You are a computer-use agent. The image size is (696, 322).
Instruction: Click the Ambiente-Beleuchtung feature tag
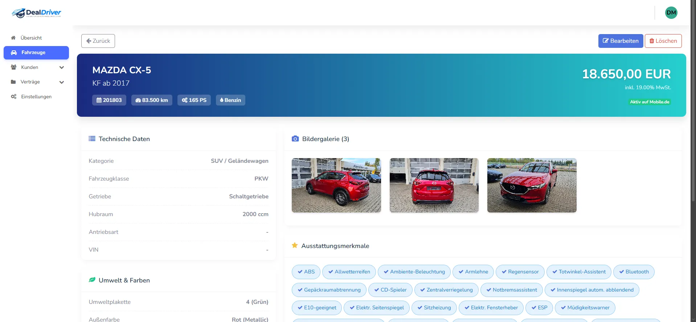[414, 272]
